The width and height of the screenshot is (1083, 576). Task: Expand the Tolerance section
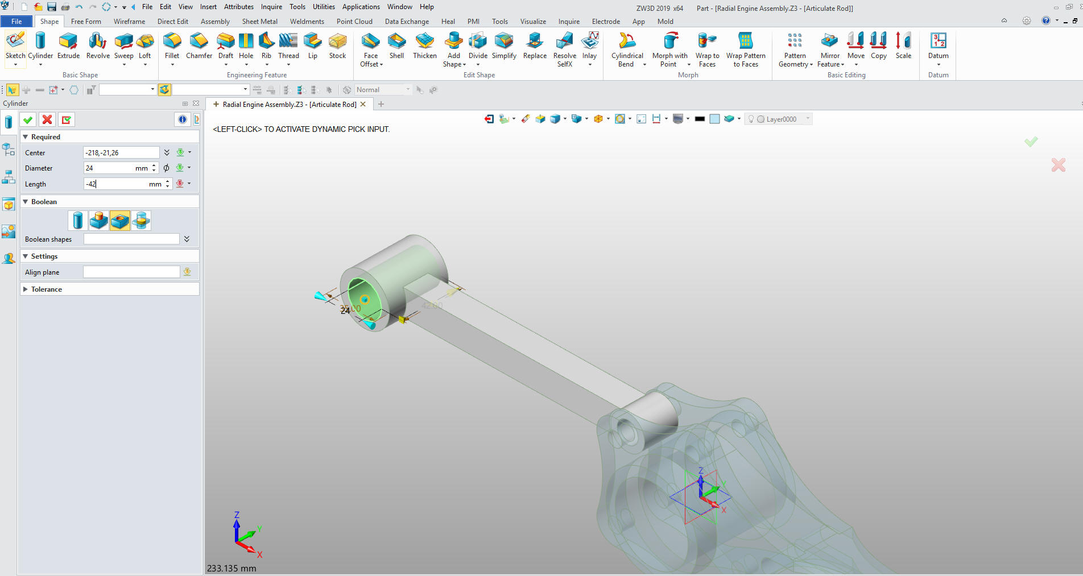click(x=26, y=289)
